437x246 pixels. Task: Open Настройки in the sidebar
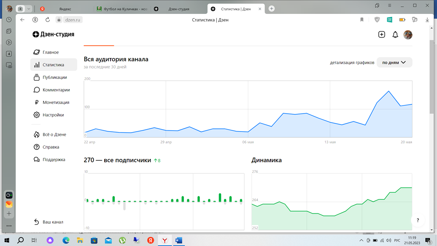click(x=53, y=114)
